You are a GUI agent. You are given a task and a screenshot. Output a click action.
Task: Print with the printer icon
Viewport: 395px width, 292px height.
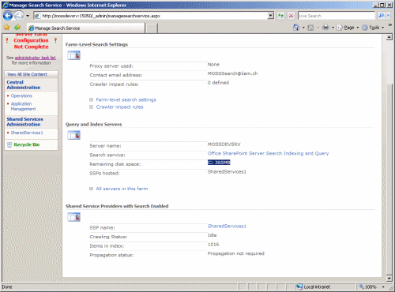tap(325, 28)
